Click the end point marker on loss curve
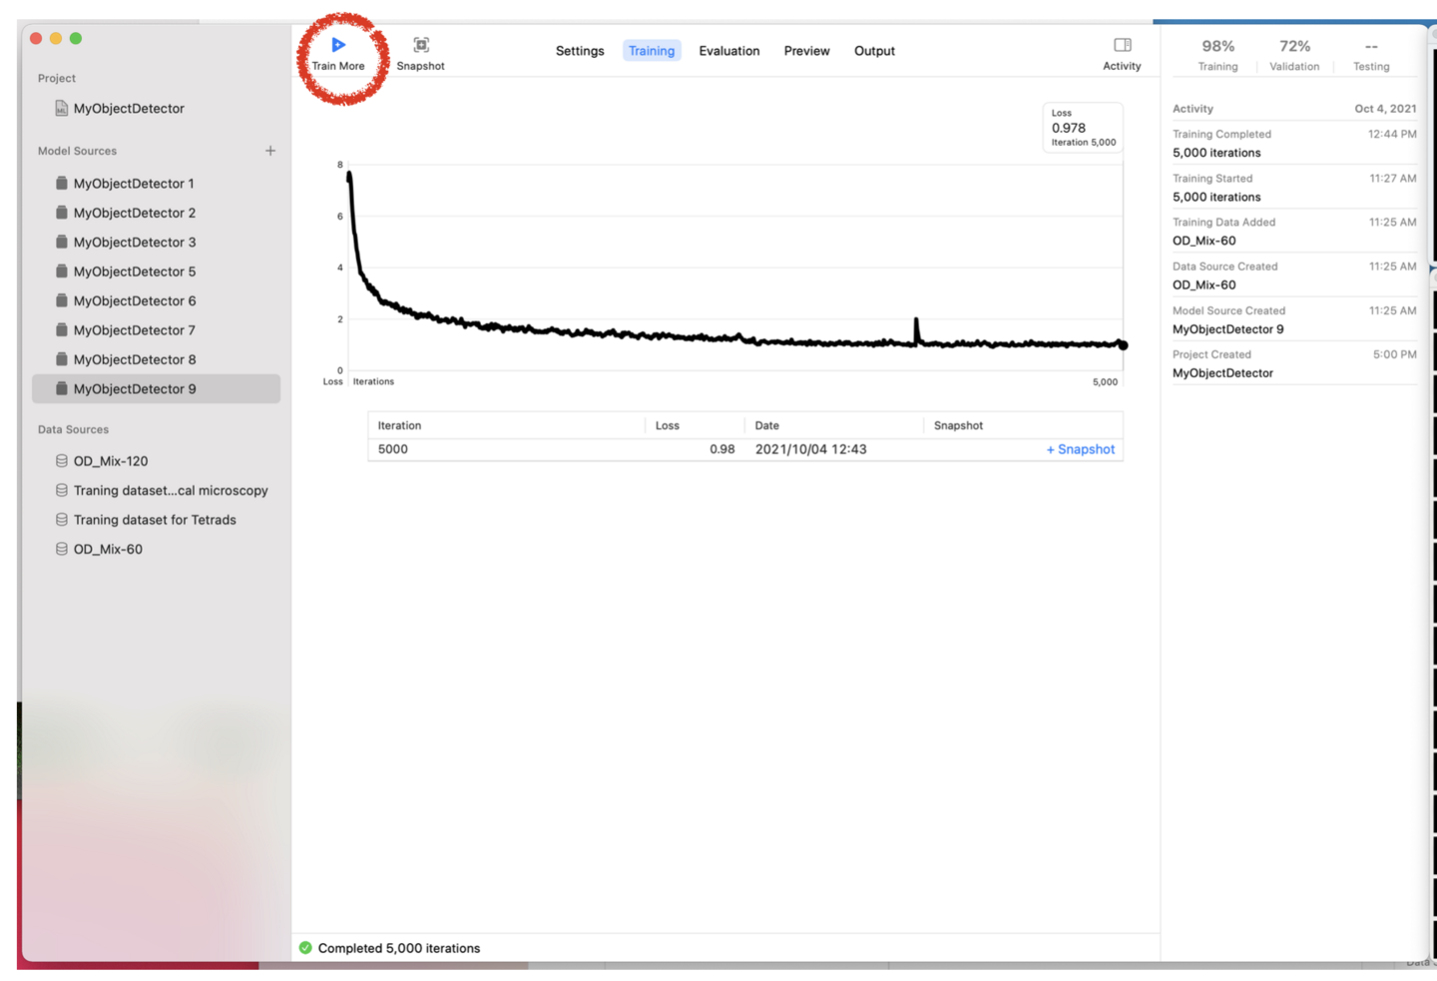The width and height of the screenshot is (1437, 981). [1123, 345]
